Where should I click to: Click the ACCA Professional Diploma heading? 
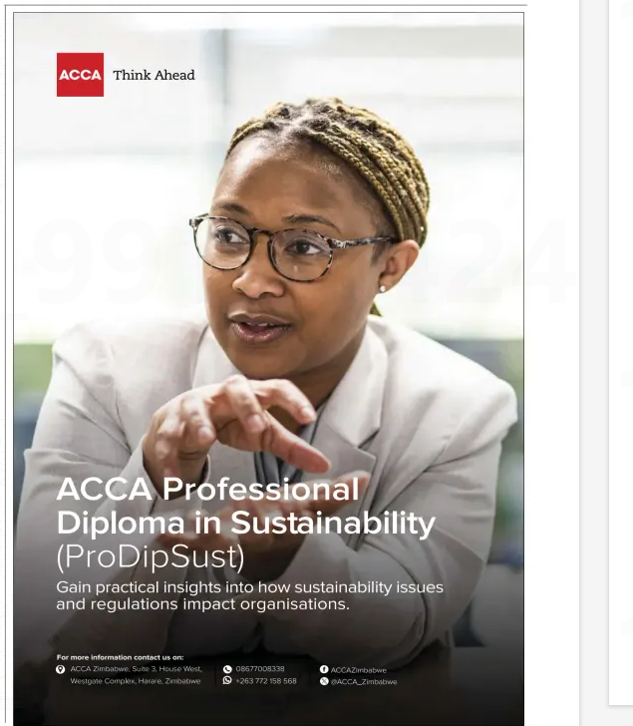[207, 490]
